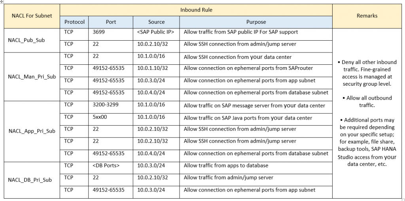The width and height of the screenshot is (405, 201).
Task: Click the Protocol column header
Action: (74, 22)
